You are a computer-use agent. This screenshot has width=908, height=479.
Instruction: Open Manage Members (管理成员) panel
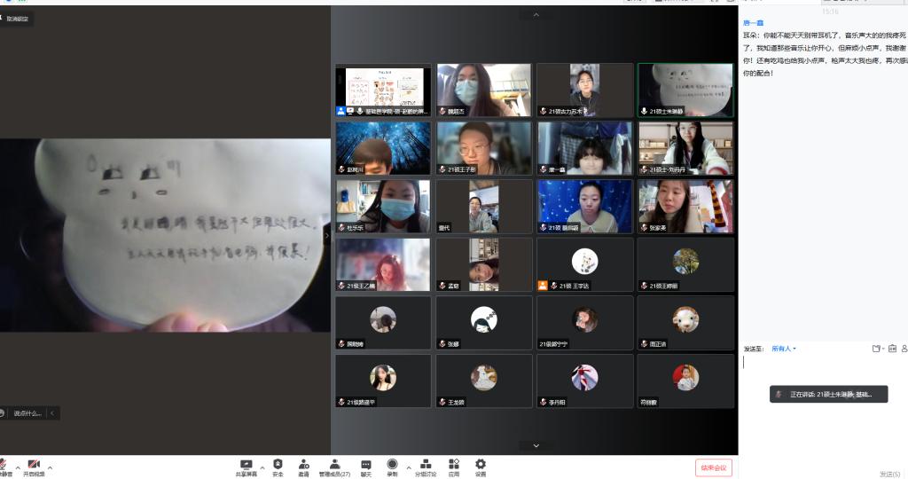tap(334, 465)
